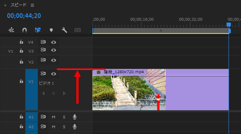The width and height of the screenshot is (241, 134).
Task: Toggle insert sequences as nests icon
Action: [12, 30]
